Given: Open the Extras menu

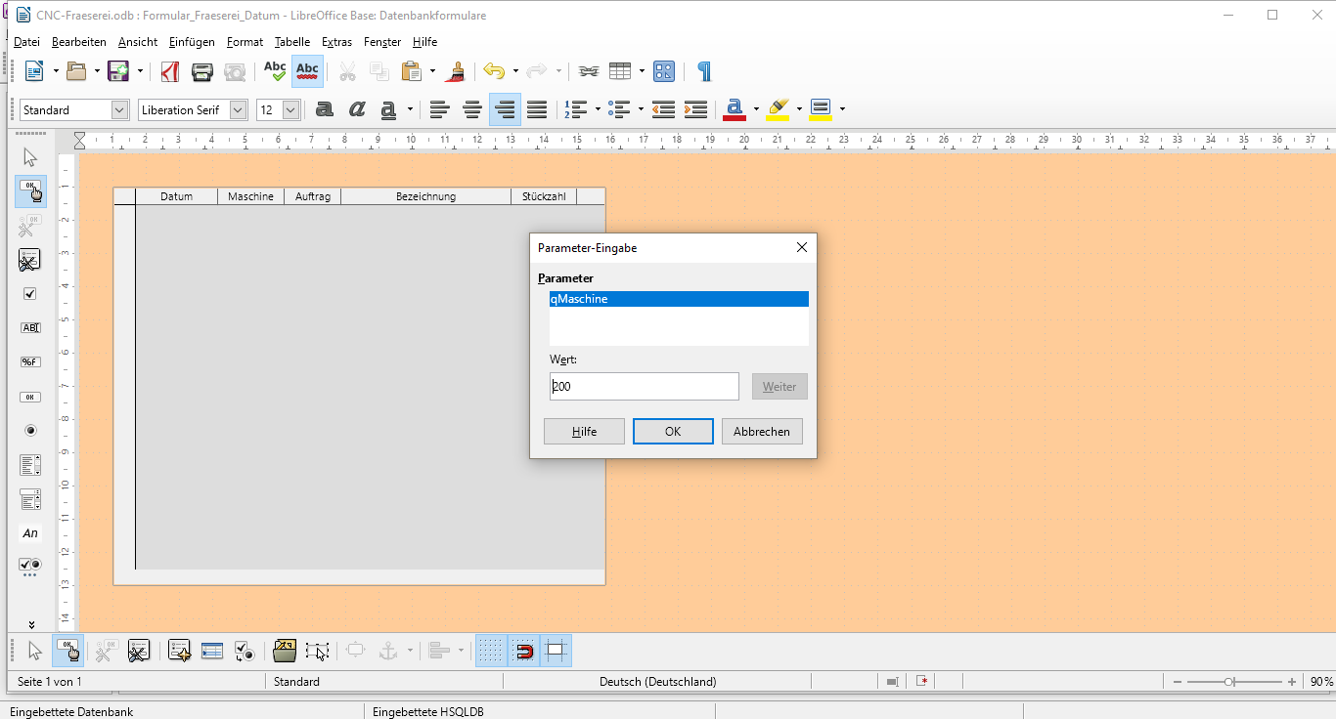Looking at the screenshot, I should [336, 42].
